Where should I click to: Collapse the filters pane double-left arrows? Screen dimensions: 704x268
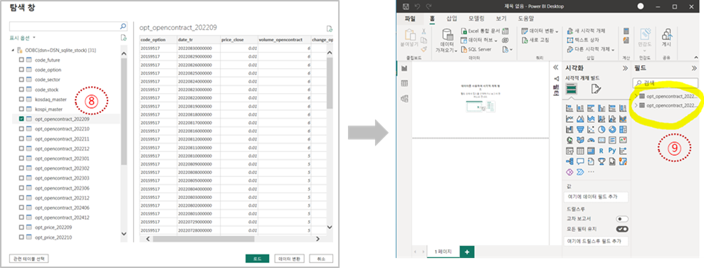pos(556,68)
